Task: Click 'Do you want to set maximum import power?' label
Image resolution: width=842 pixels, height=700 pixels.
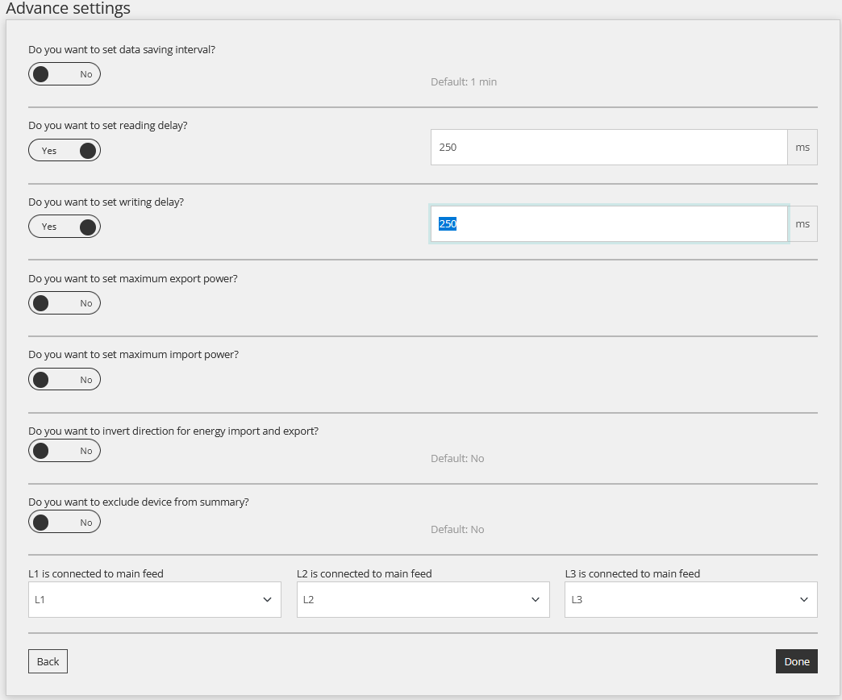Action: 134,354
